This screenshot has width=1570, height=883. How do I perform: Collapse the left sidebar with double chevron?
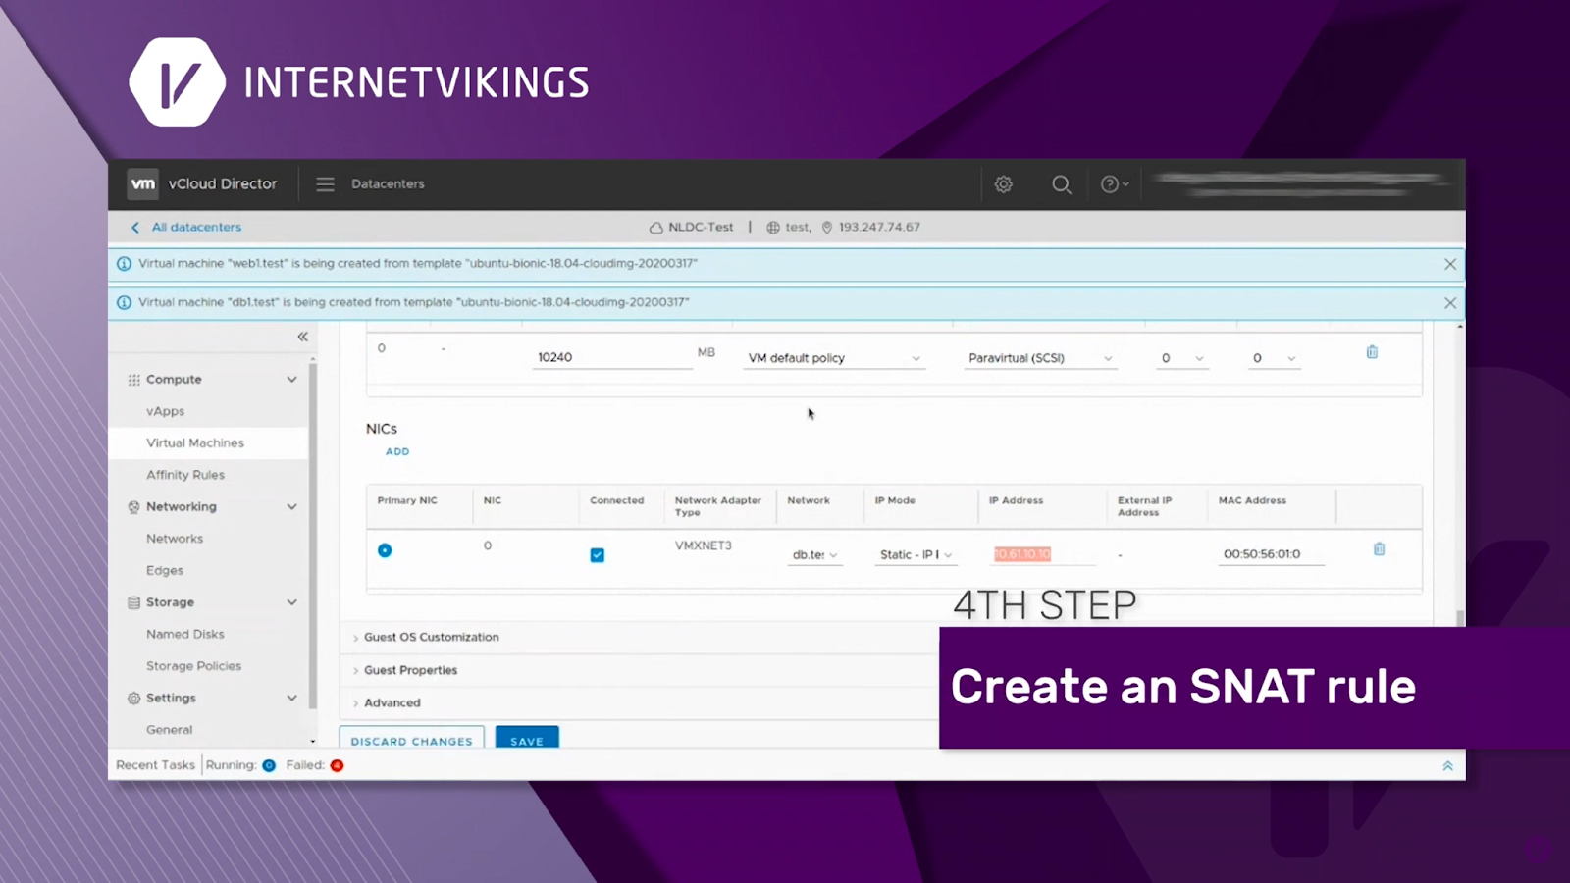302,337
